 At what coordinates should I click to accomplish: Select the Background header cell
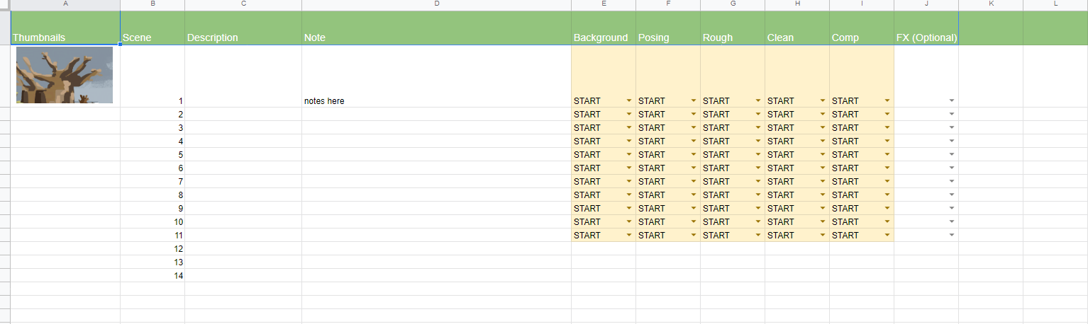[x=604, y=28]
